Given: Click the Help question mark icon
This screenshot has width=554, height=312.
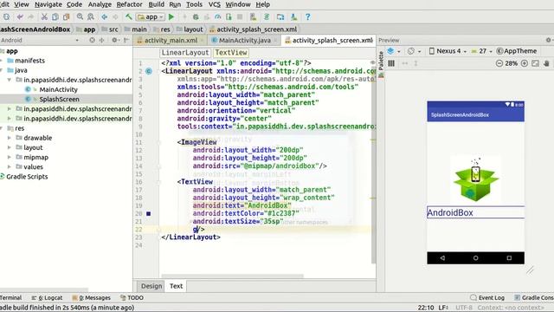Looking at the screenshot, I should [x=308, y=16].
